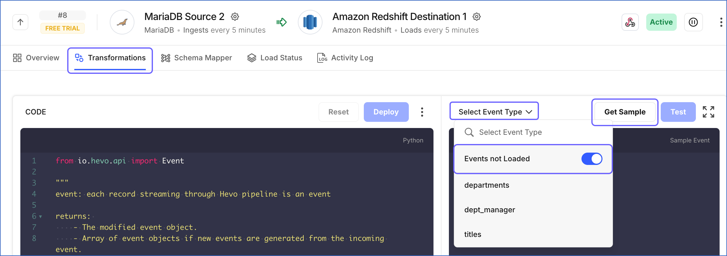Expand the sample panel to fullscreen
The width and height of the screenshot is (727, 256).
[708, 112]
